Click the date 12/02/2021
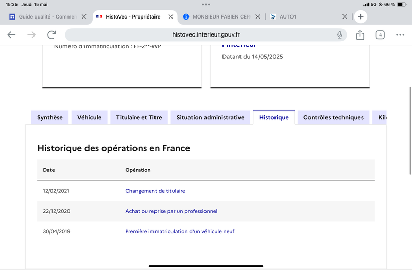412x270 pixels. [56, 191]
